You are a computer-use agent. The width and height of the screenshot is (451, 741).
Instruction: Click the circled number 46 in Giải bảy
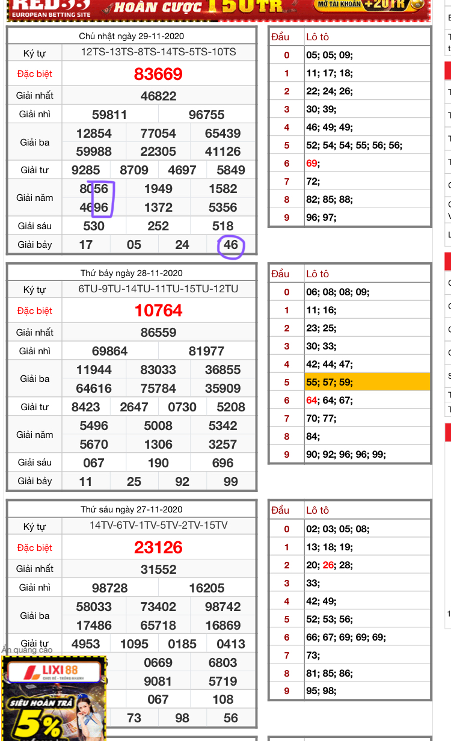(x=231, y=245)
